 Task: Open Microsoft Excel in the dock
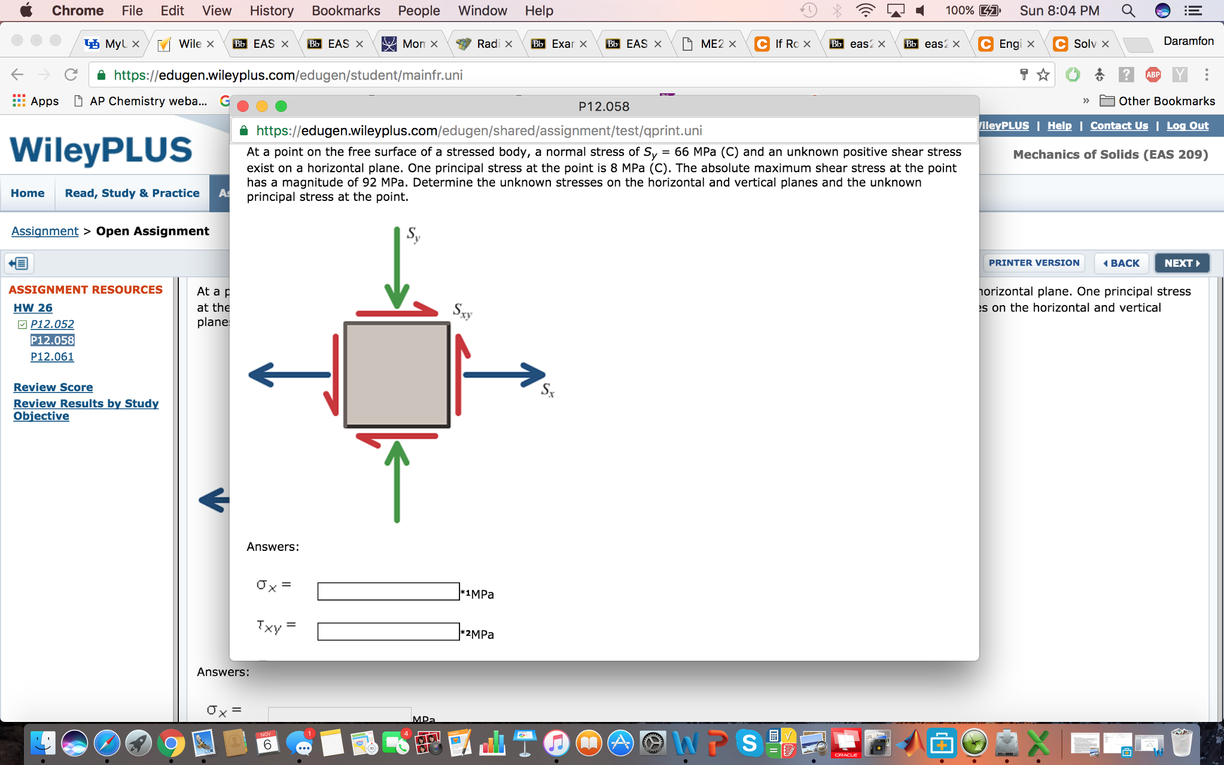point(1039,743)
